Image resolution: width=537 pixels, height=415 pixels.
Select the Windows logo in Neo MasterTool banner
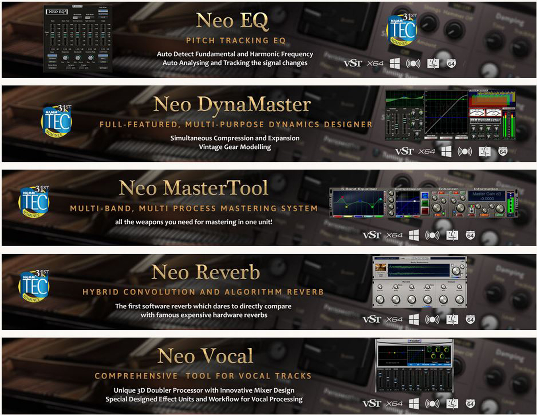click(x=413, y=235)
